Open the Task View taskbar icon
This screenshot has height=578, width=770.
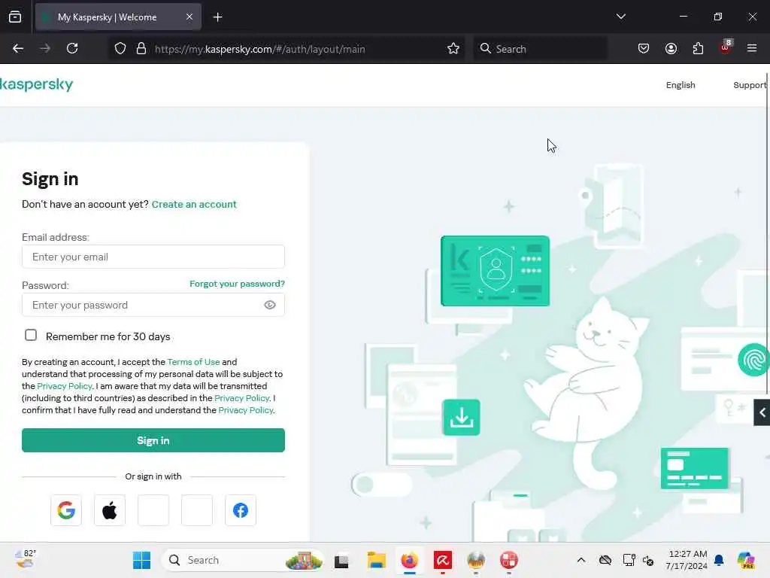coord(341,561)
